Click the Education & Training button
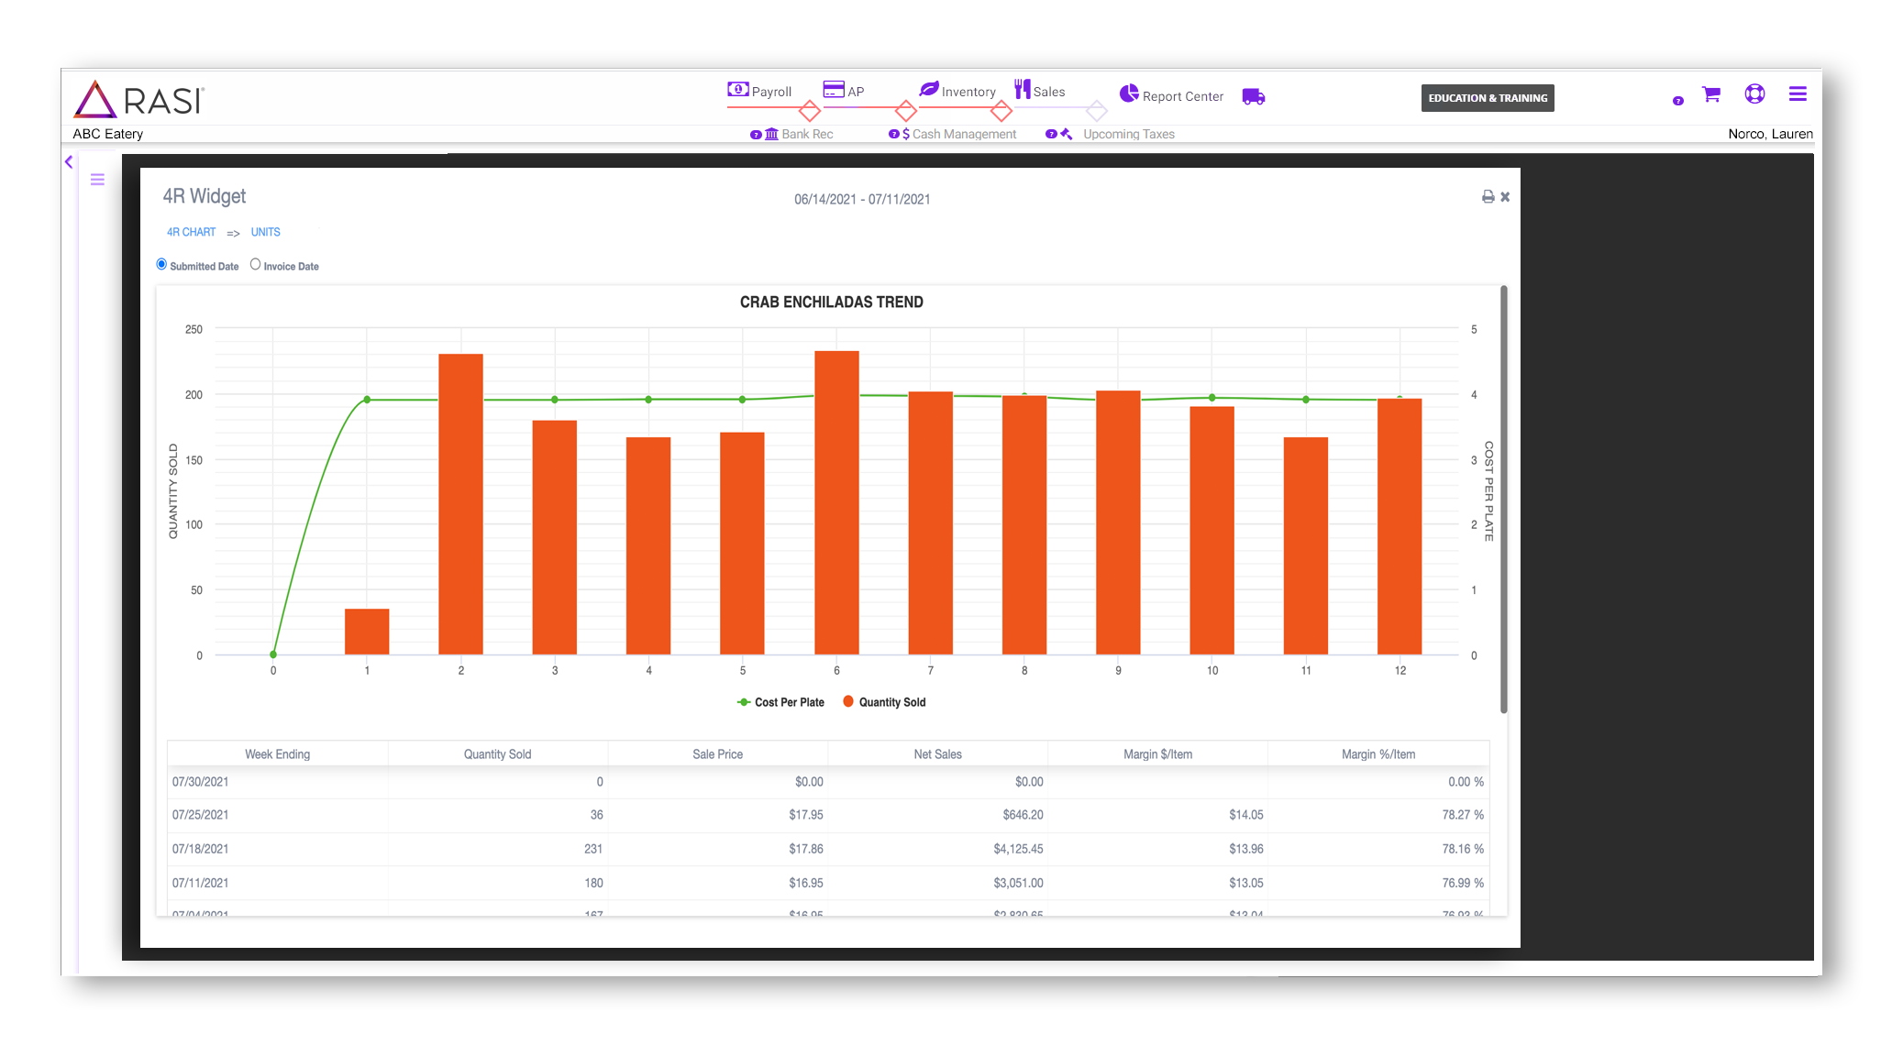1881x1045 pixels. point(1487,98)
